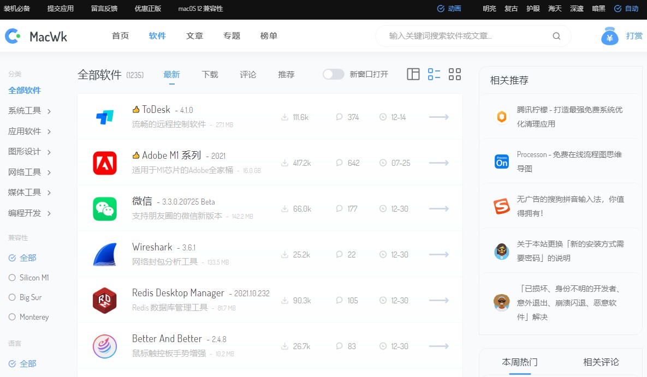647x377 pixels.
Task: Open the 首页 nav item
Action: (x=121, y=36)
